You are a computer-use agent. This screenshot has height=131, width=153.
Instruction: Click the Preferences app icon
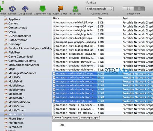pos(6,123)
